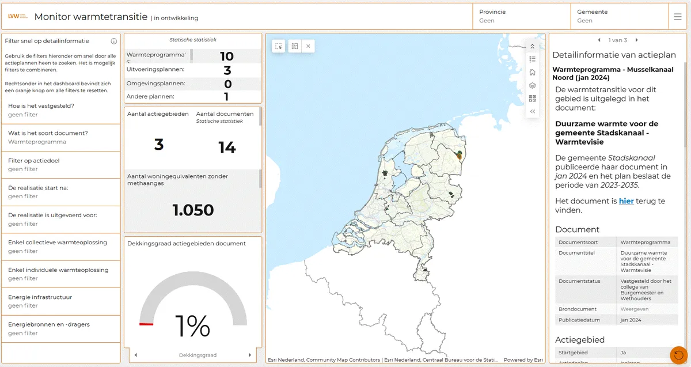Open the basemap gallery icon

coord(532,98)
